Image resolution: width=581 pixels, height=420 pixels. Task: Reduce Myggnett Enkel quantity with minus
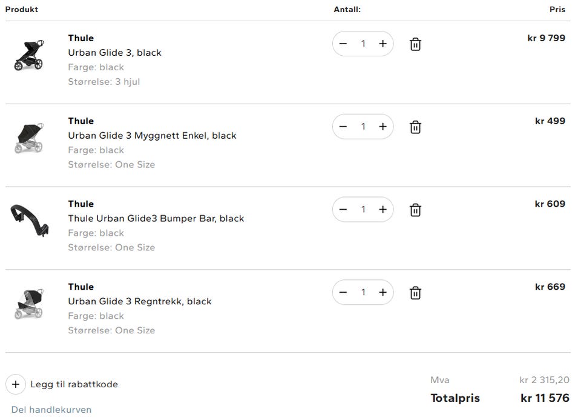(x=343, y=127)
